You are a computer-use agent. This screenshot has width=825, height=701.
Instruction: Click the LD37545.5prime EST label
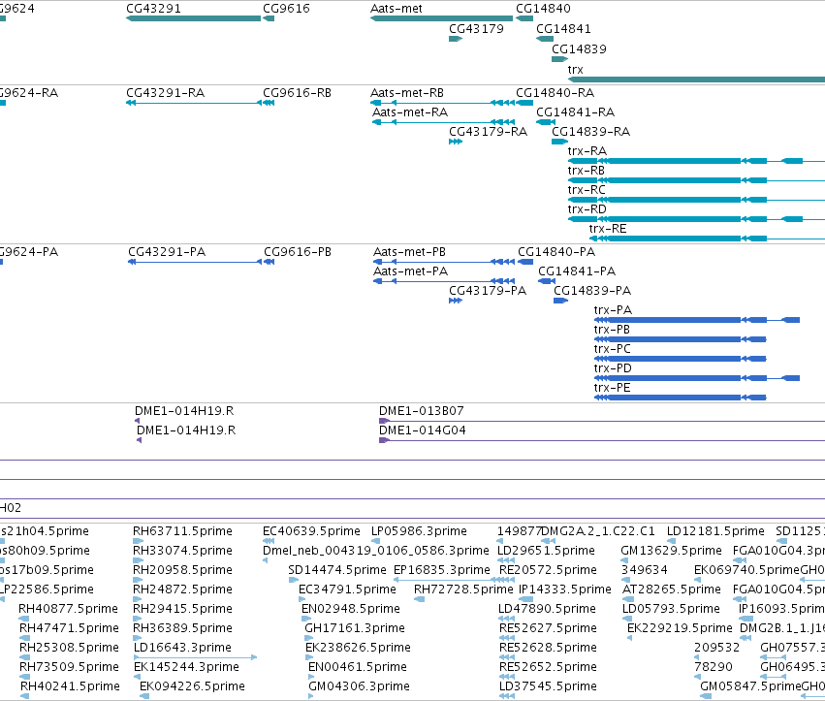tap(548, 686)
